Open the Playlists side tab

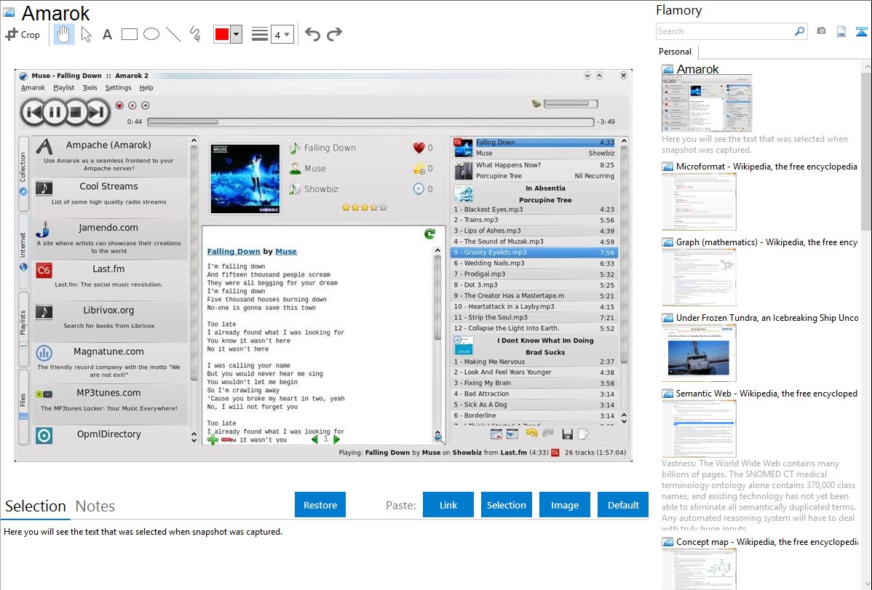pyautogui.click(x=23, y=330)
